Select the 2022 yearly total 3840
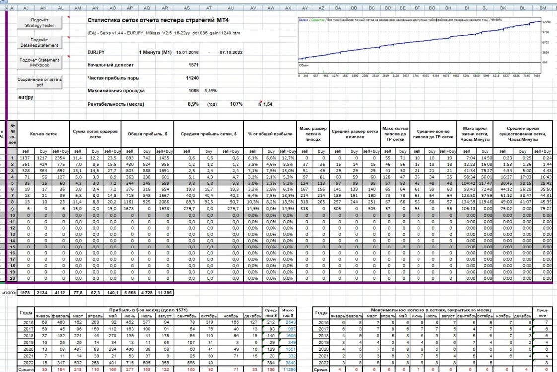The height and width of the screenshot is (372, 557). click(x=288, y=363)
